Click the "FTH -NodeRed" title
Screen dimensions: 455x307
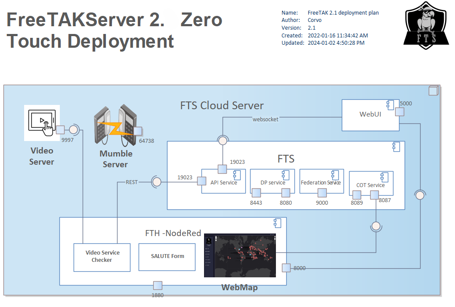173,233
